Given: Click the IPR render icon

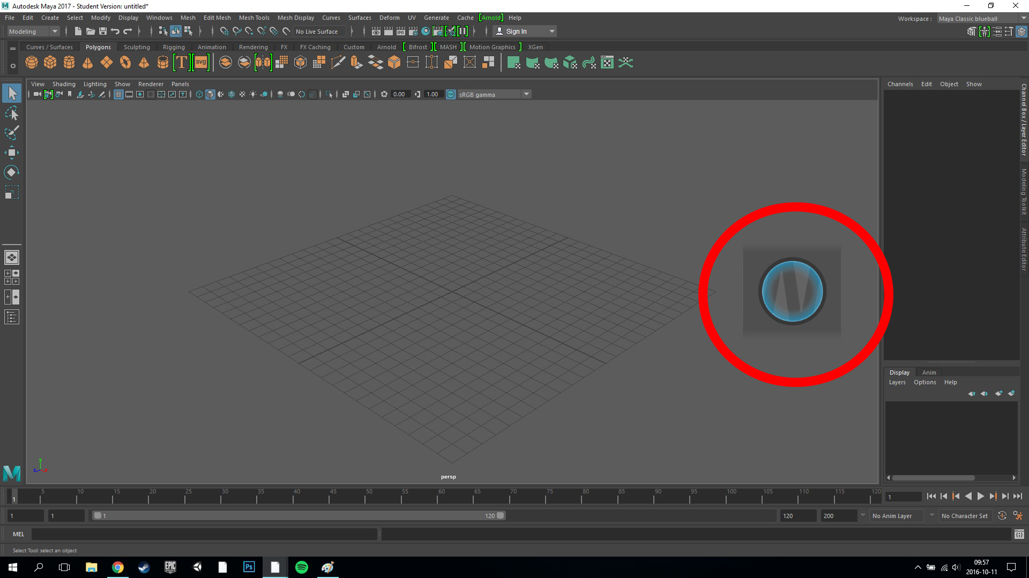Looking at the screenshot, I should tap(400, 31).
